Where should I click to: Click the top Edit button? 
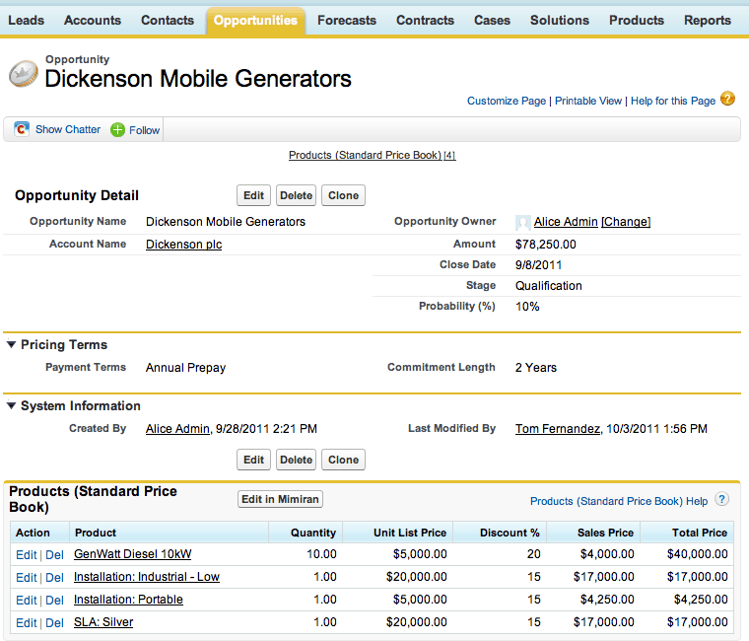(253, 195)
